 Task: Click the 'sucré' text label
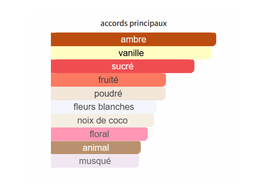tap(122, 66)
